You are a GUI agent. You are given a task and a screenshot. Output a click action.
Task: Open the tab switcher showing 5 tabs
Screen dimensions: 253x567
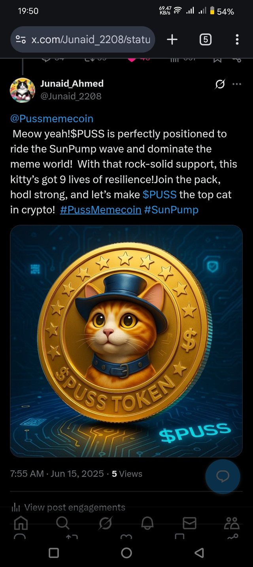coord(205,40)
